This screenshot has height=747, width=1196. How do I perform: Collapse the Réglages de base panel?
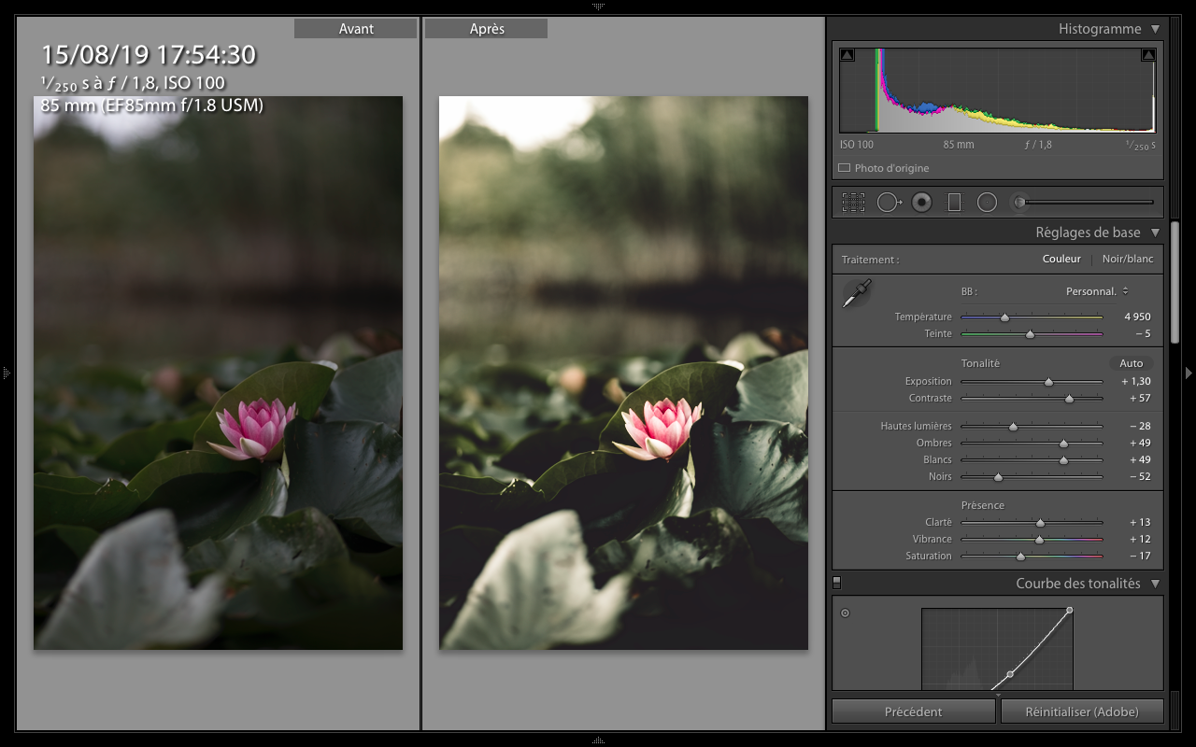coord(1156,233)
